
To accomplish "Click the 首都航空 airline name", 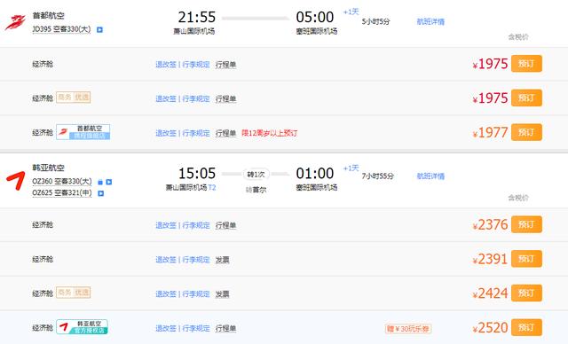I will [x=48, y=16].
